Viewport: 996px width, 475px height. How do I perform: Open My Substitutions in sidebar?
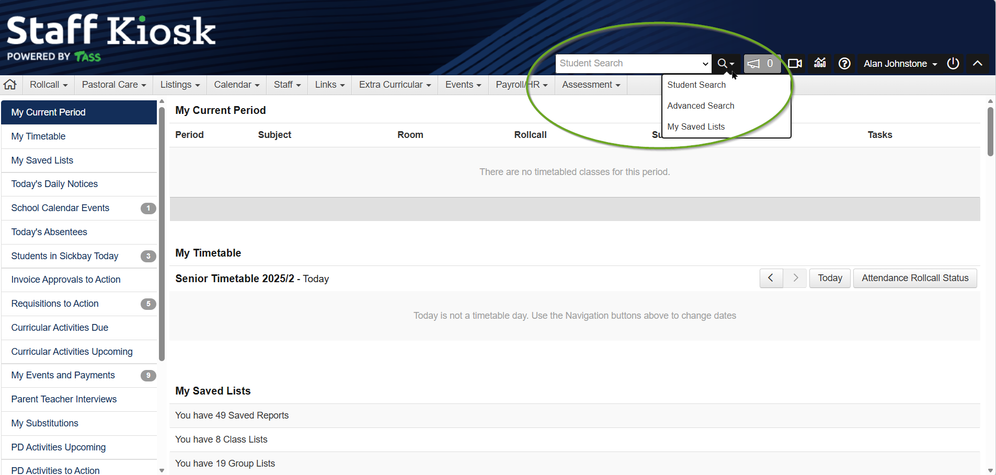click(x=79, y=423)
